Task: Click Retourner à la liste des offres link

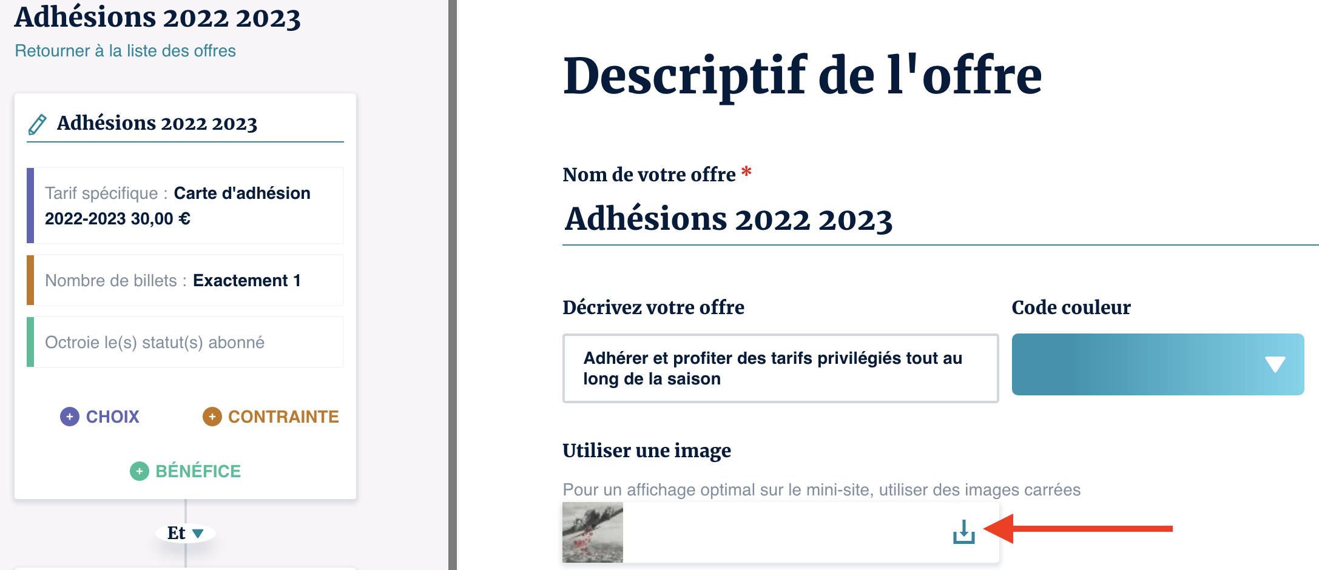Action: pos(125,51)
